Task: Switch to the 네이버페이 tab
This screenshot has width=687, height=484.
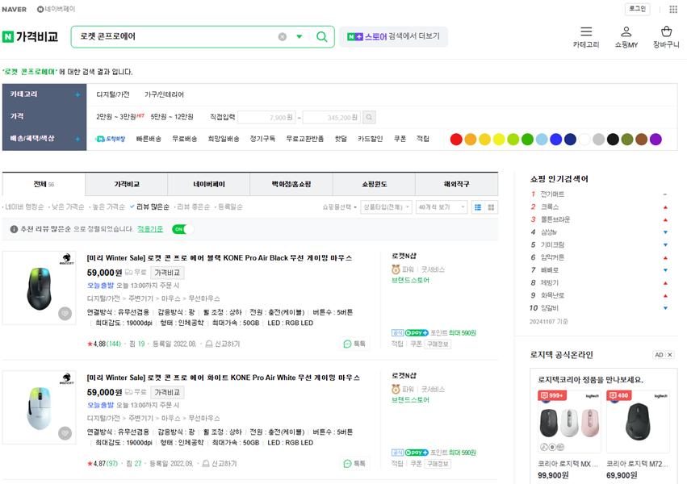Action: coord(209,184)
